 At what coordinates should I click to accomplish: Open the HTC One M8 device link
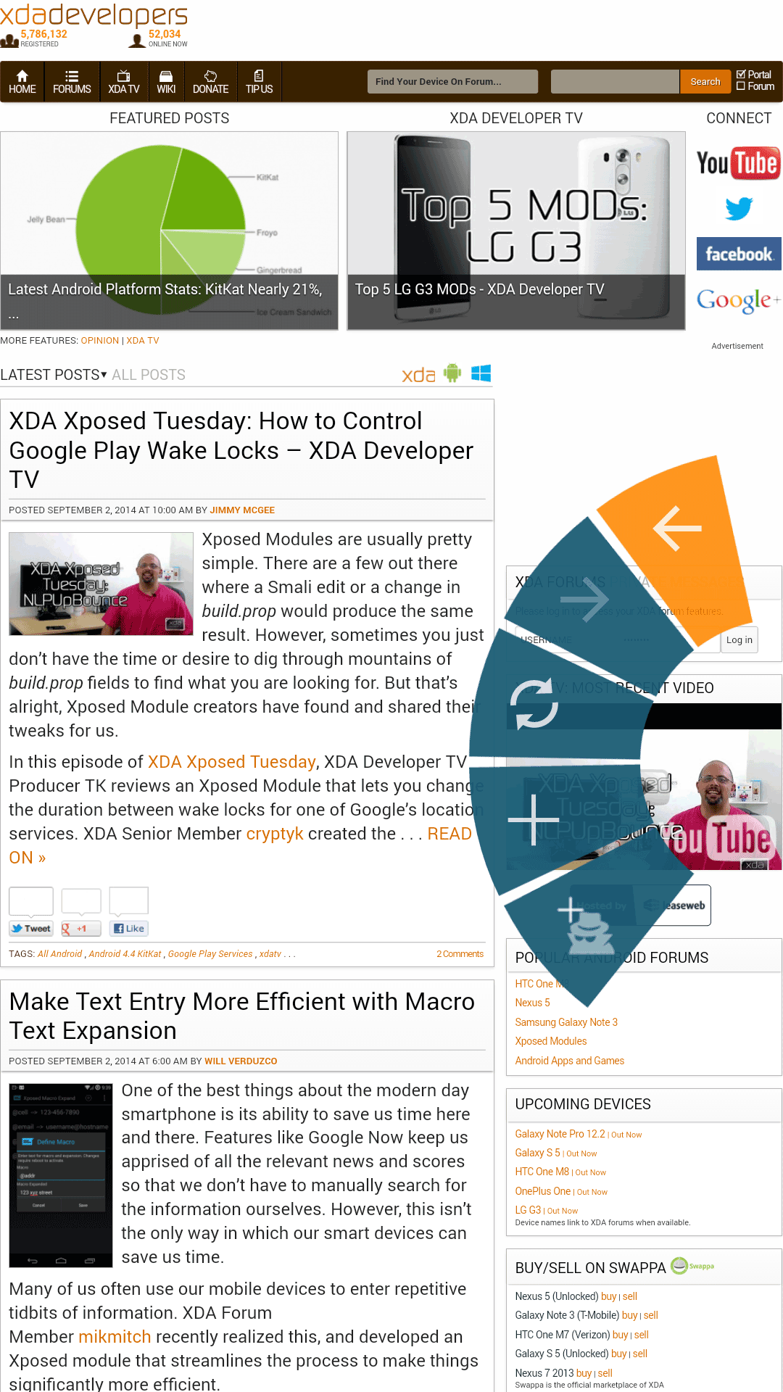pos(542,1172)
